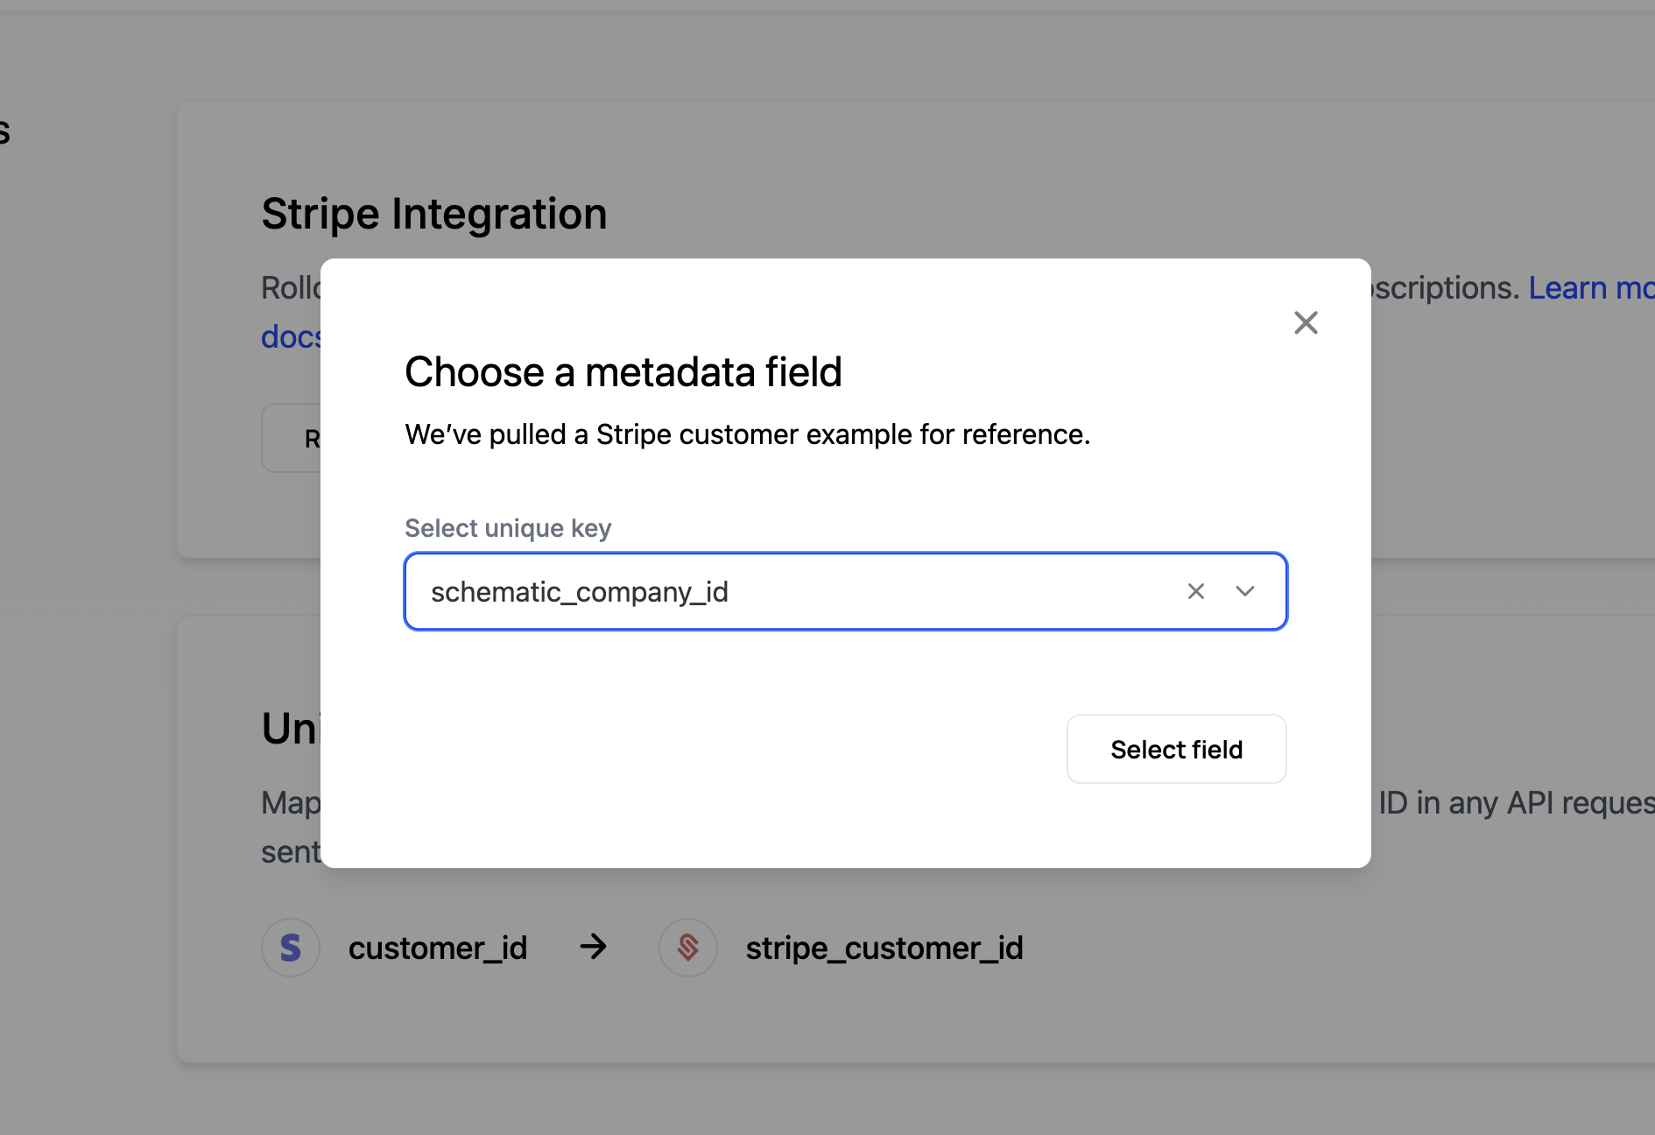Screen dimensions: 1655x1135
Task: Select the customer_id mapping label
Action: [x=438, y=948]
